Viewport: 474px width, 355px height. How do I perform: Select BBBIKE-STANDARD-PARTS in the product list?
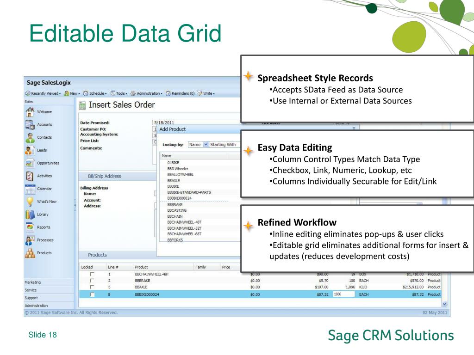pyautogui.click(x=189, y=192)
